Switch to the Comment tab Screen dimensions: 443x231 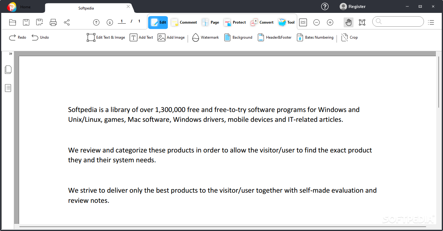184,22
